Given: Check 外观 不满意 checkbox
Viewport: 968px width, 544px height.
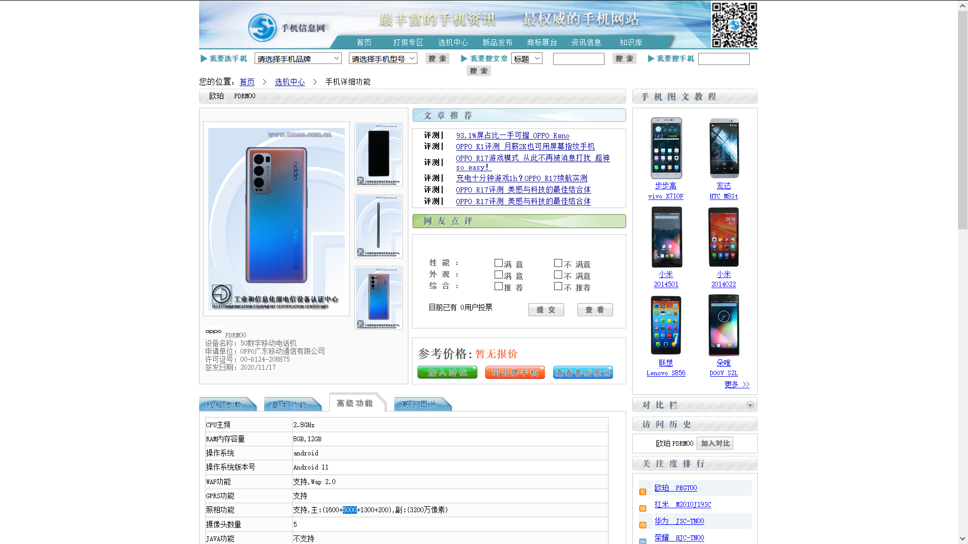Looking at the screenshot, I should point(558,275).
